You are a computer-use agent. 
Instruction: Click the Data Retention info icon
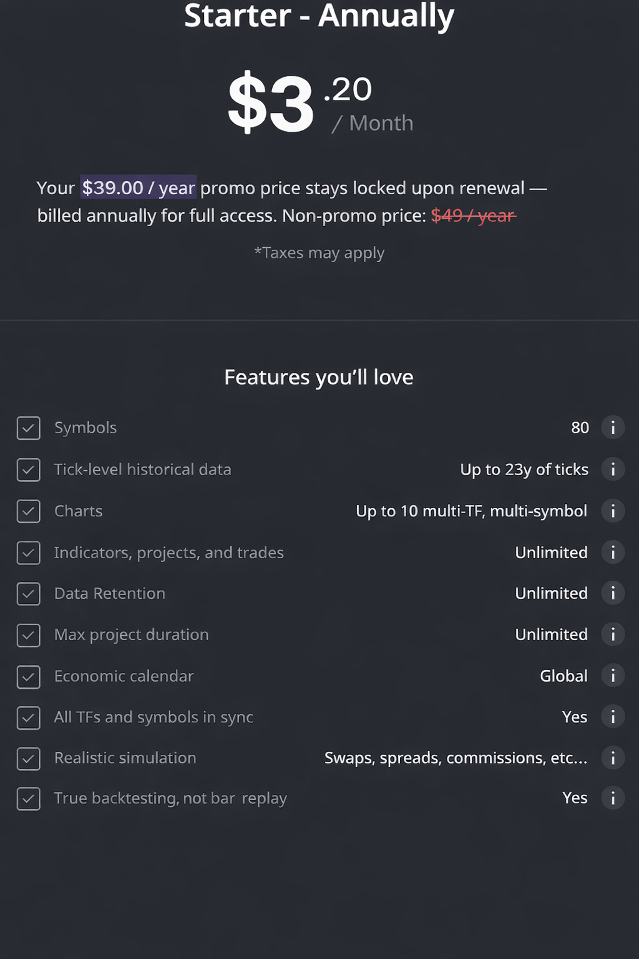[613, 593]
